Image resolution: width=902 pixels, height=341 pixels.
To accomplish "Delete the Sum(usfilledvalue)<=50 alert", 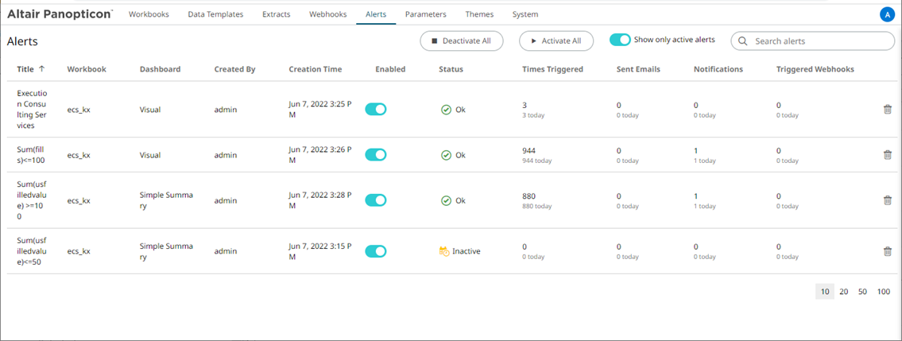I will pos(887,251).
